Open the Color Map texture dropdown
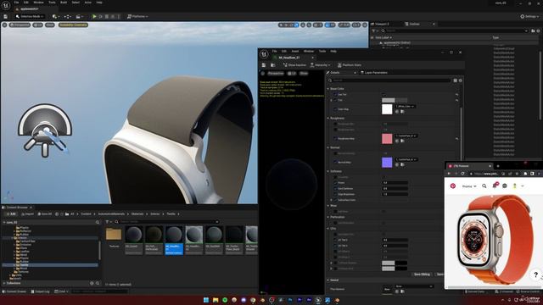543x305 pixels. 406,107
